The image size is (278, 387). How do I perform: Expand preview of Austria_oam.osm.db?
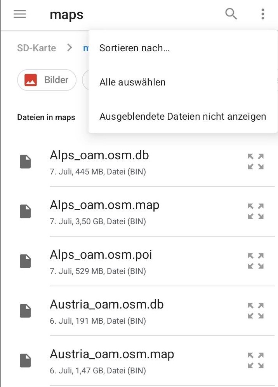(256, 310)
